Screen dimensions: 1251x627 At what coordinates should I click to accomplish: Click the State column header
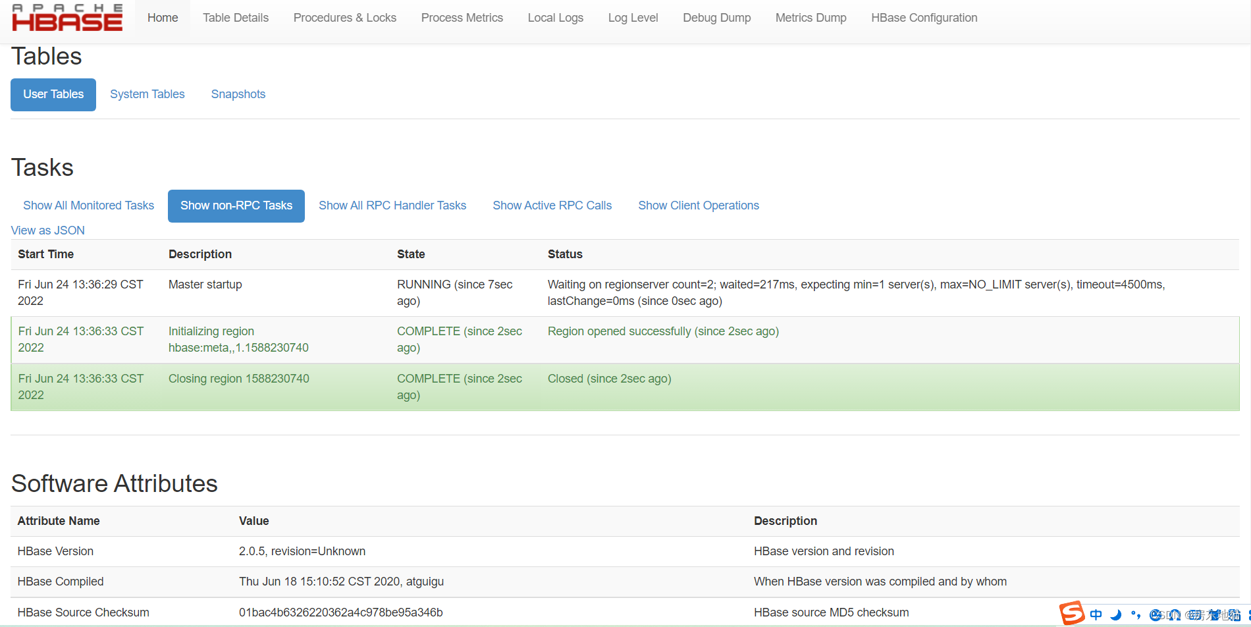click(x=411, y=254)
